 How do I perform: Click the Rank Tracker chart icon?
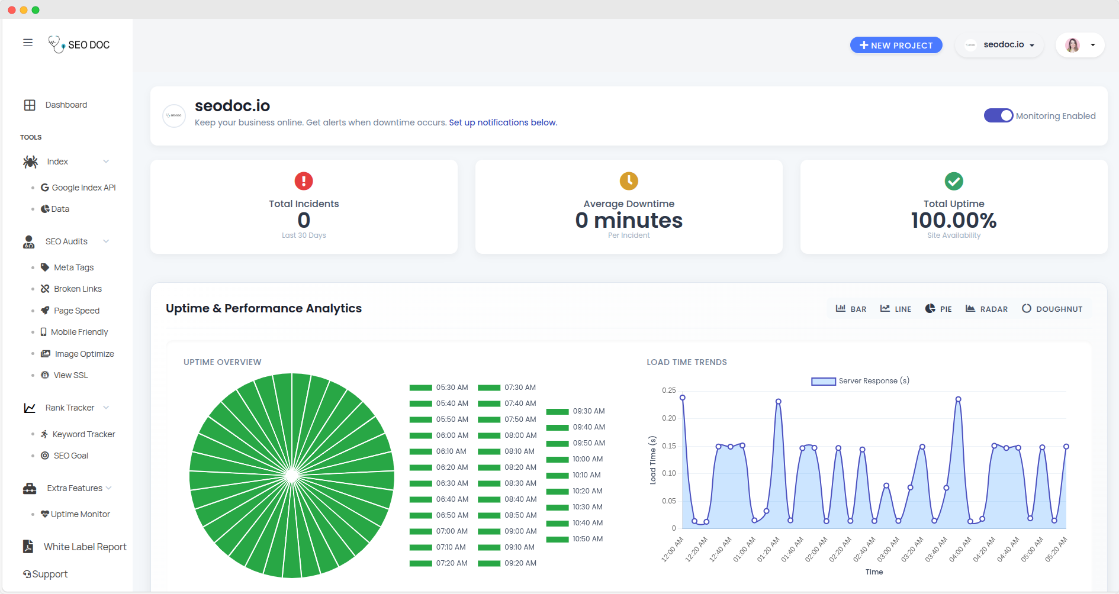click(x=30, y=408)
